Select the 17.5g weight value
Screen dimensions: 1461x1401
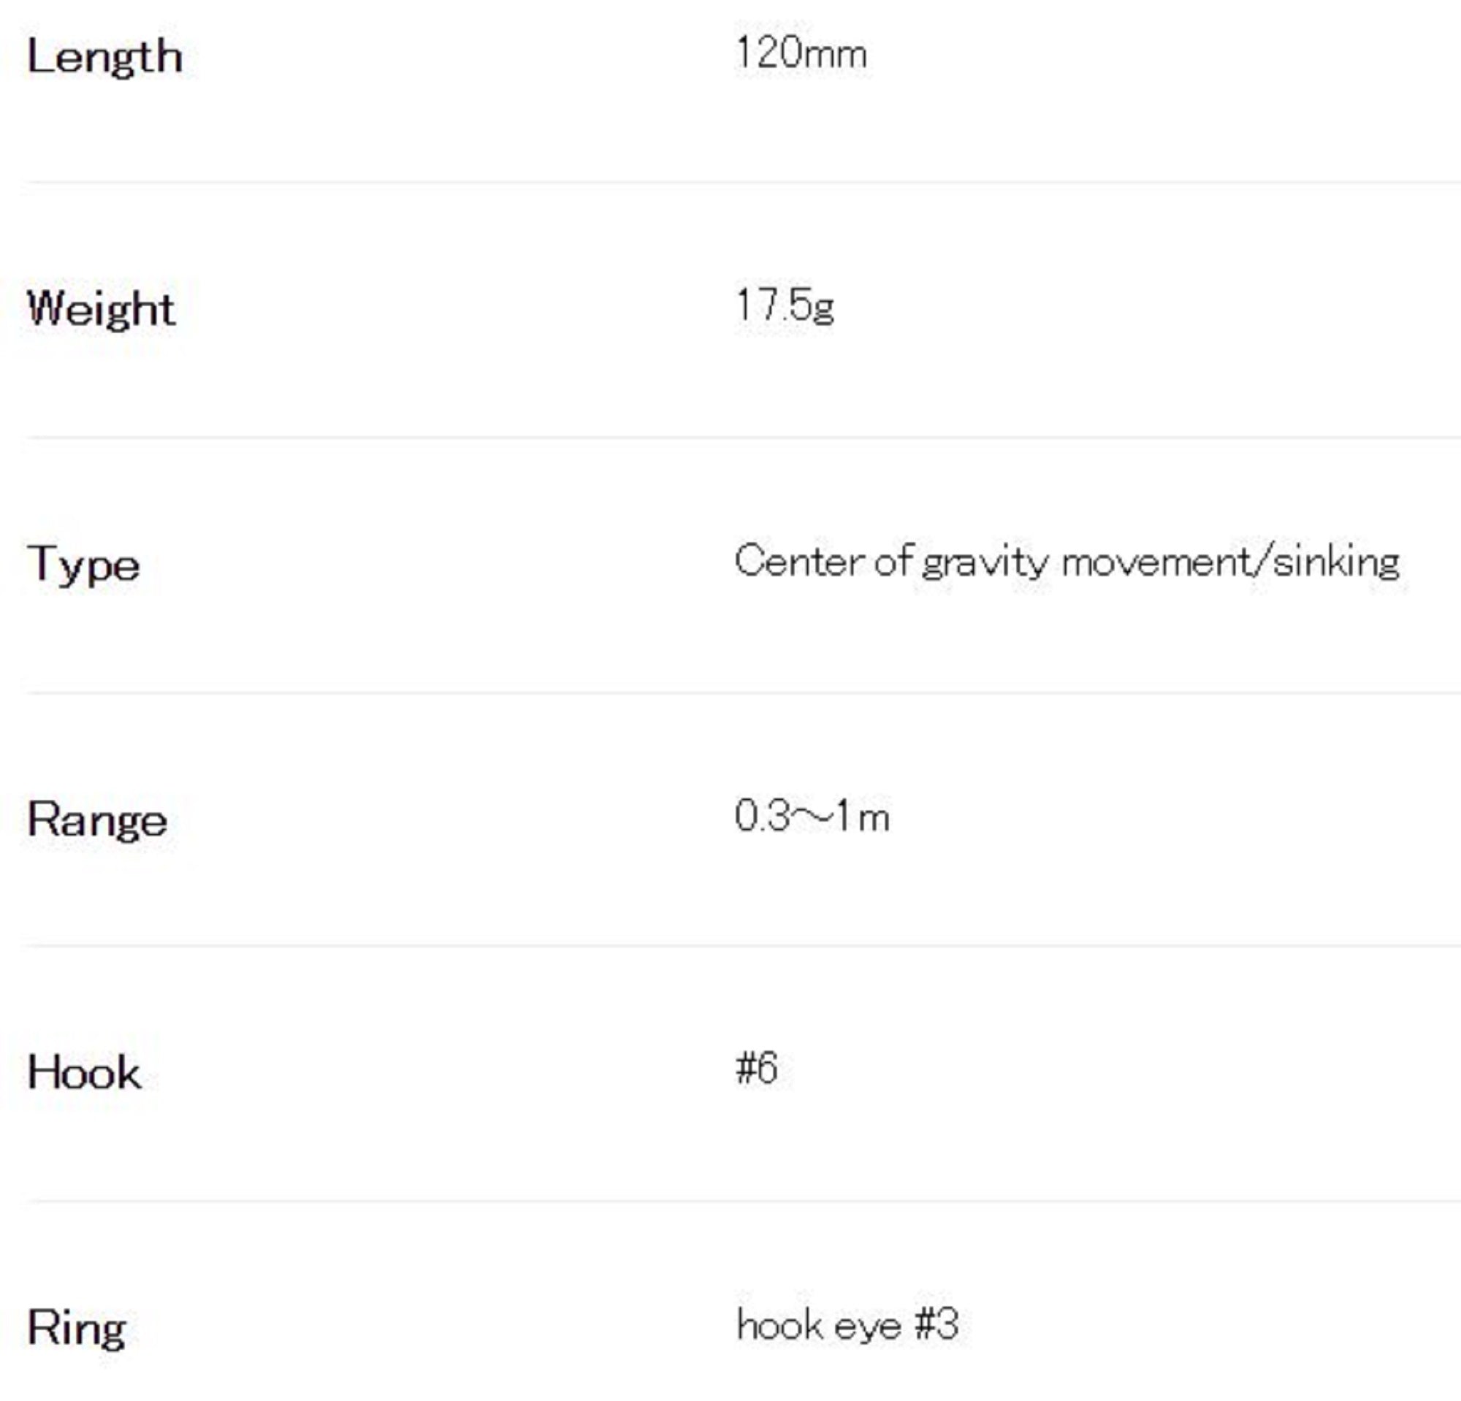[785, 305]
